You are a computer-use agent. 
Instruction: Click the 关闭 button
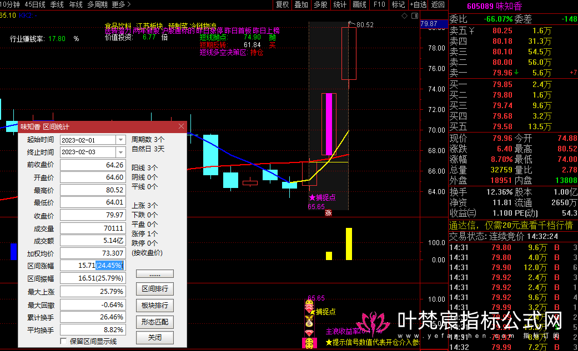155,338
